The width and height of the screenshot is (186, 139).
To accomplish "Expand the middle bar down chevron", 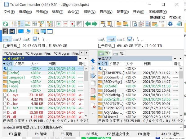I will click(x=93, y=114).
